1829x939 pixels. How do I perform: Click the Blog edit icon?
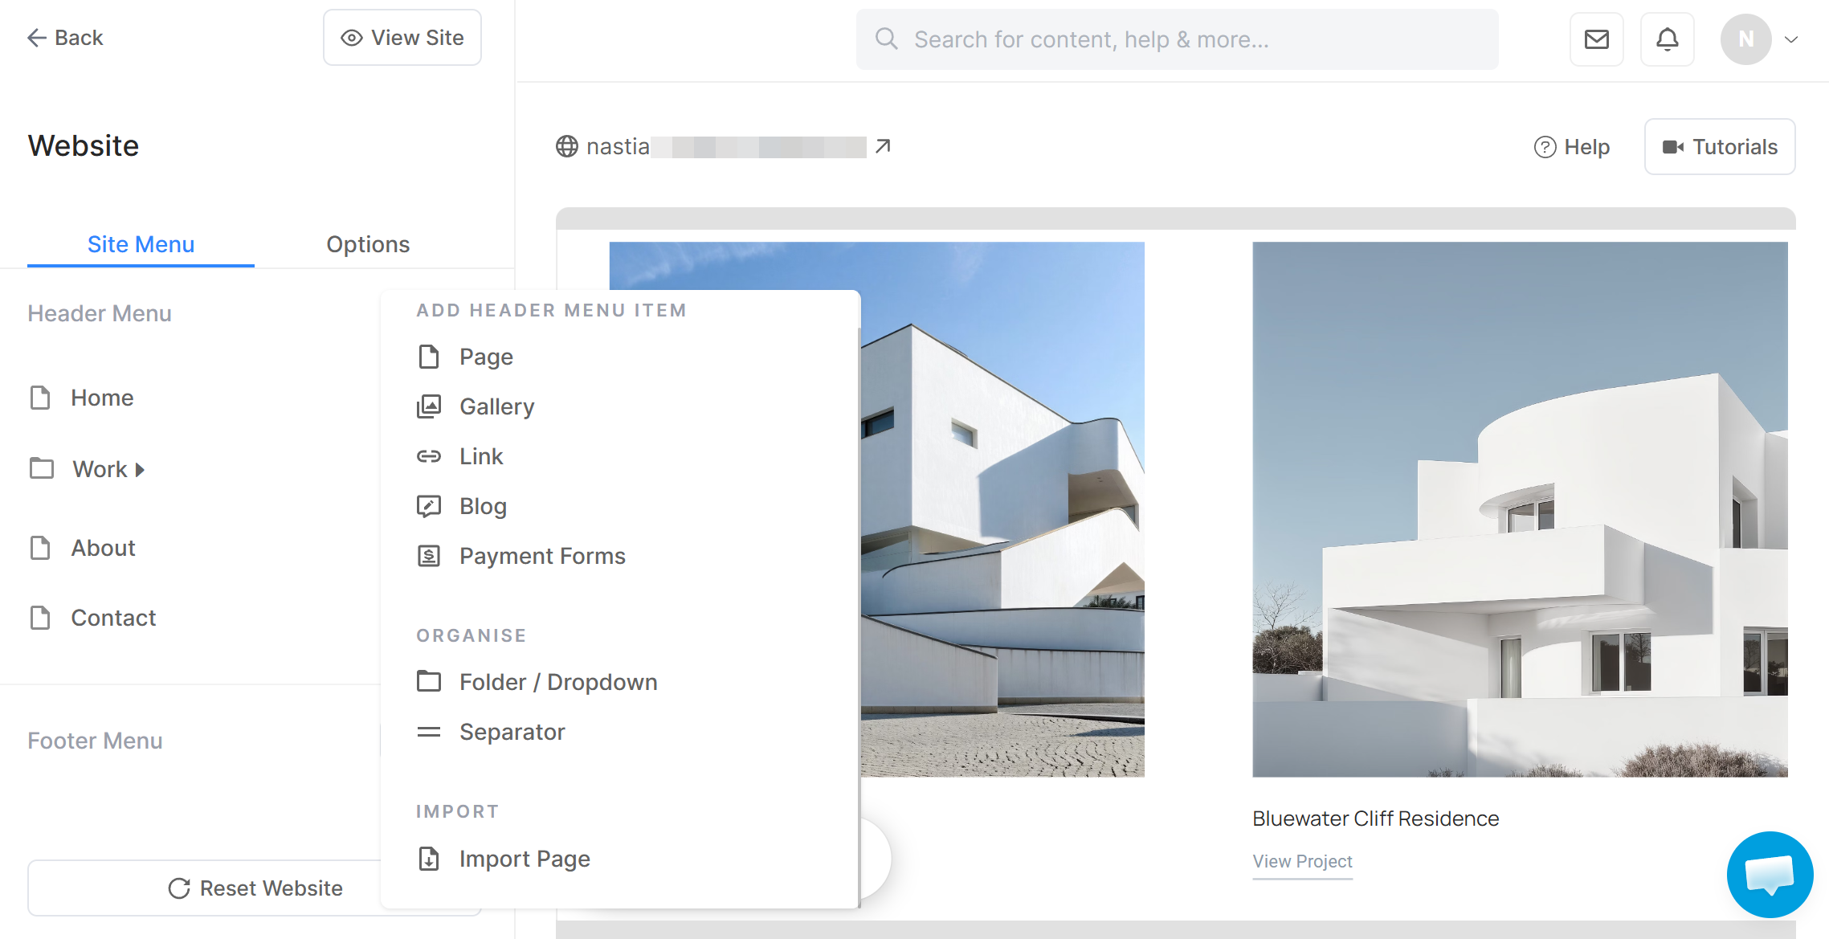(429, 506)
